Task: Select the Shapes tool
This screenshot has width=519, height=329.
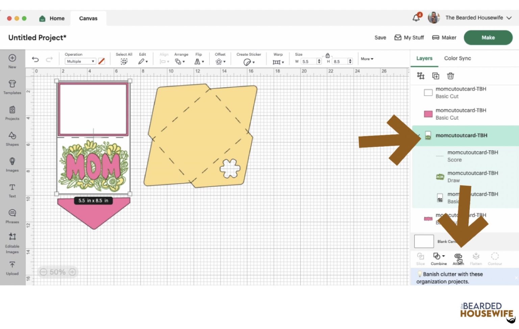Action: [12, 139]
